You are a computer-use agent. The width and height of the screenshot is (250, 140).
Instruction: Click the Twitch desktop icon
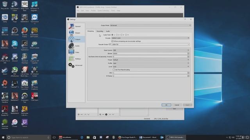[25, 123]
